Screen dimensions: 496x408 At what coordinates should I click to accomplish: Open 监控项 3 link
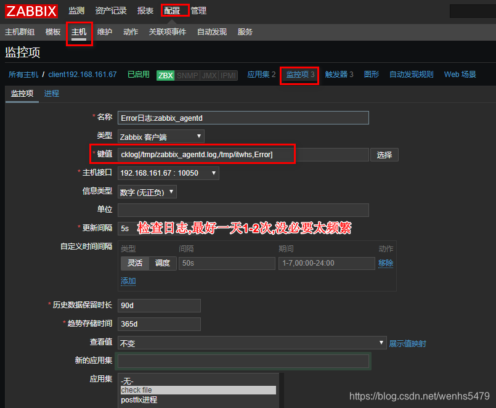point(300,75)
